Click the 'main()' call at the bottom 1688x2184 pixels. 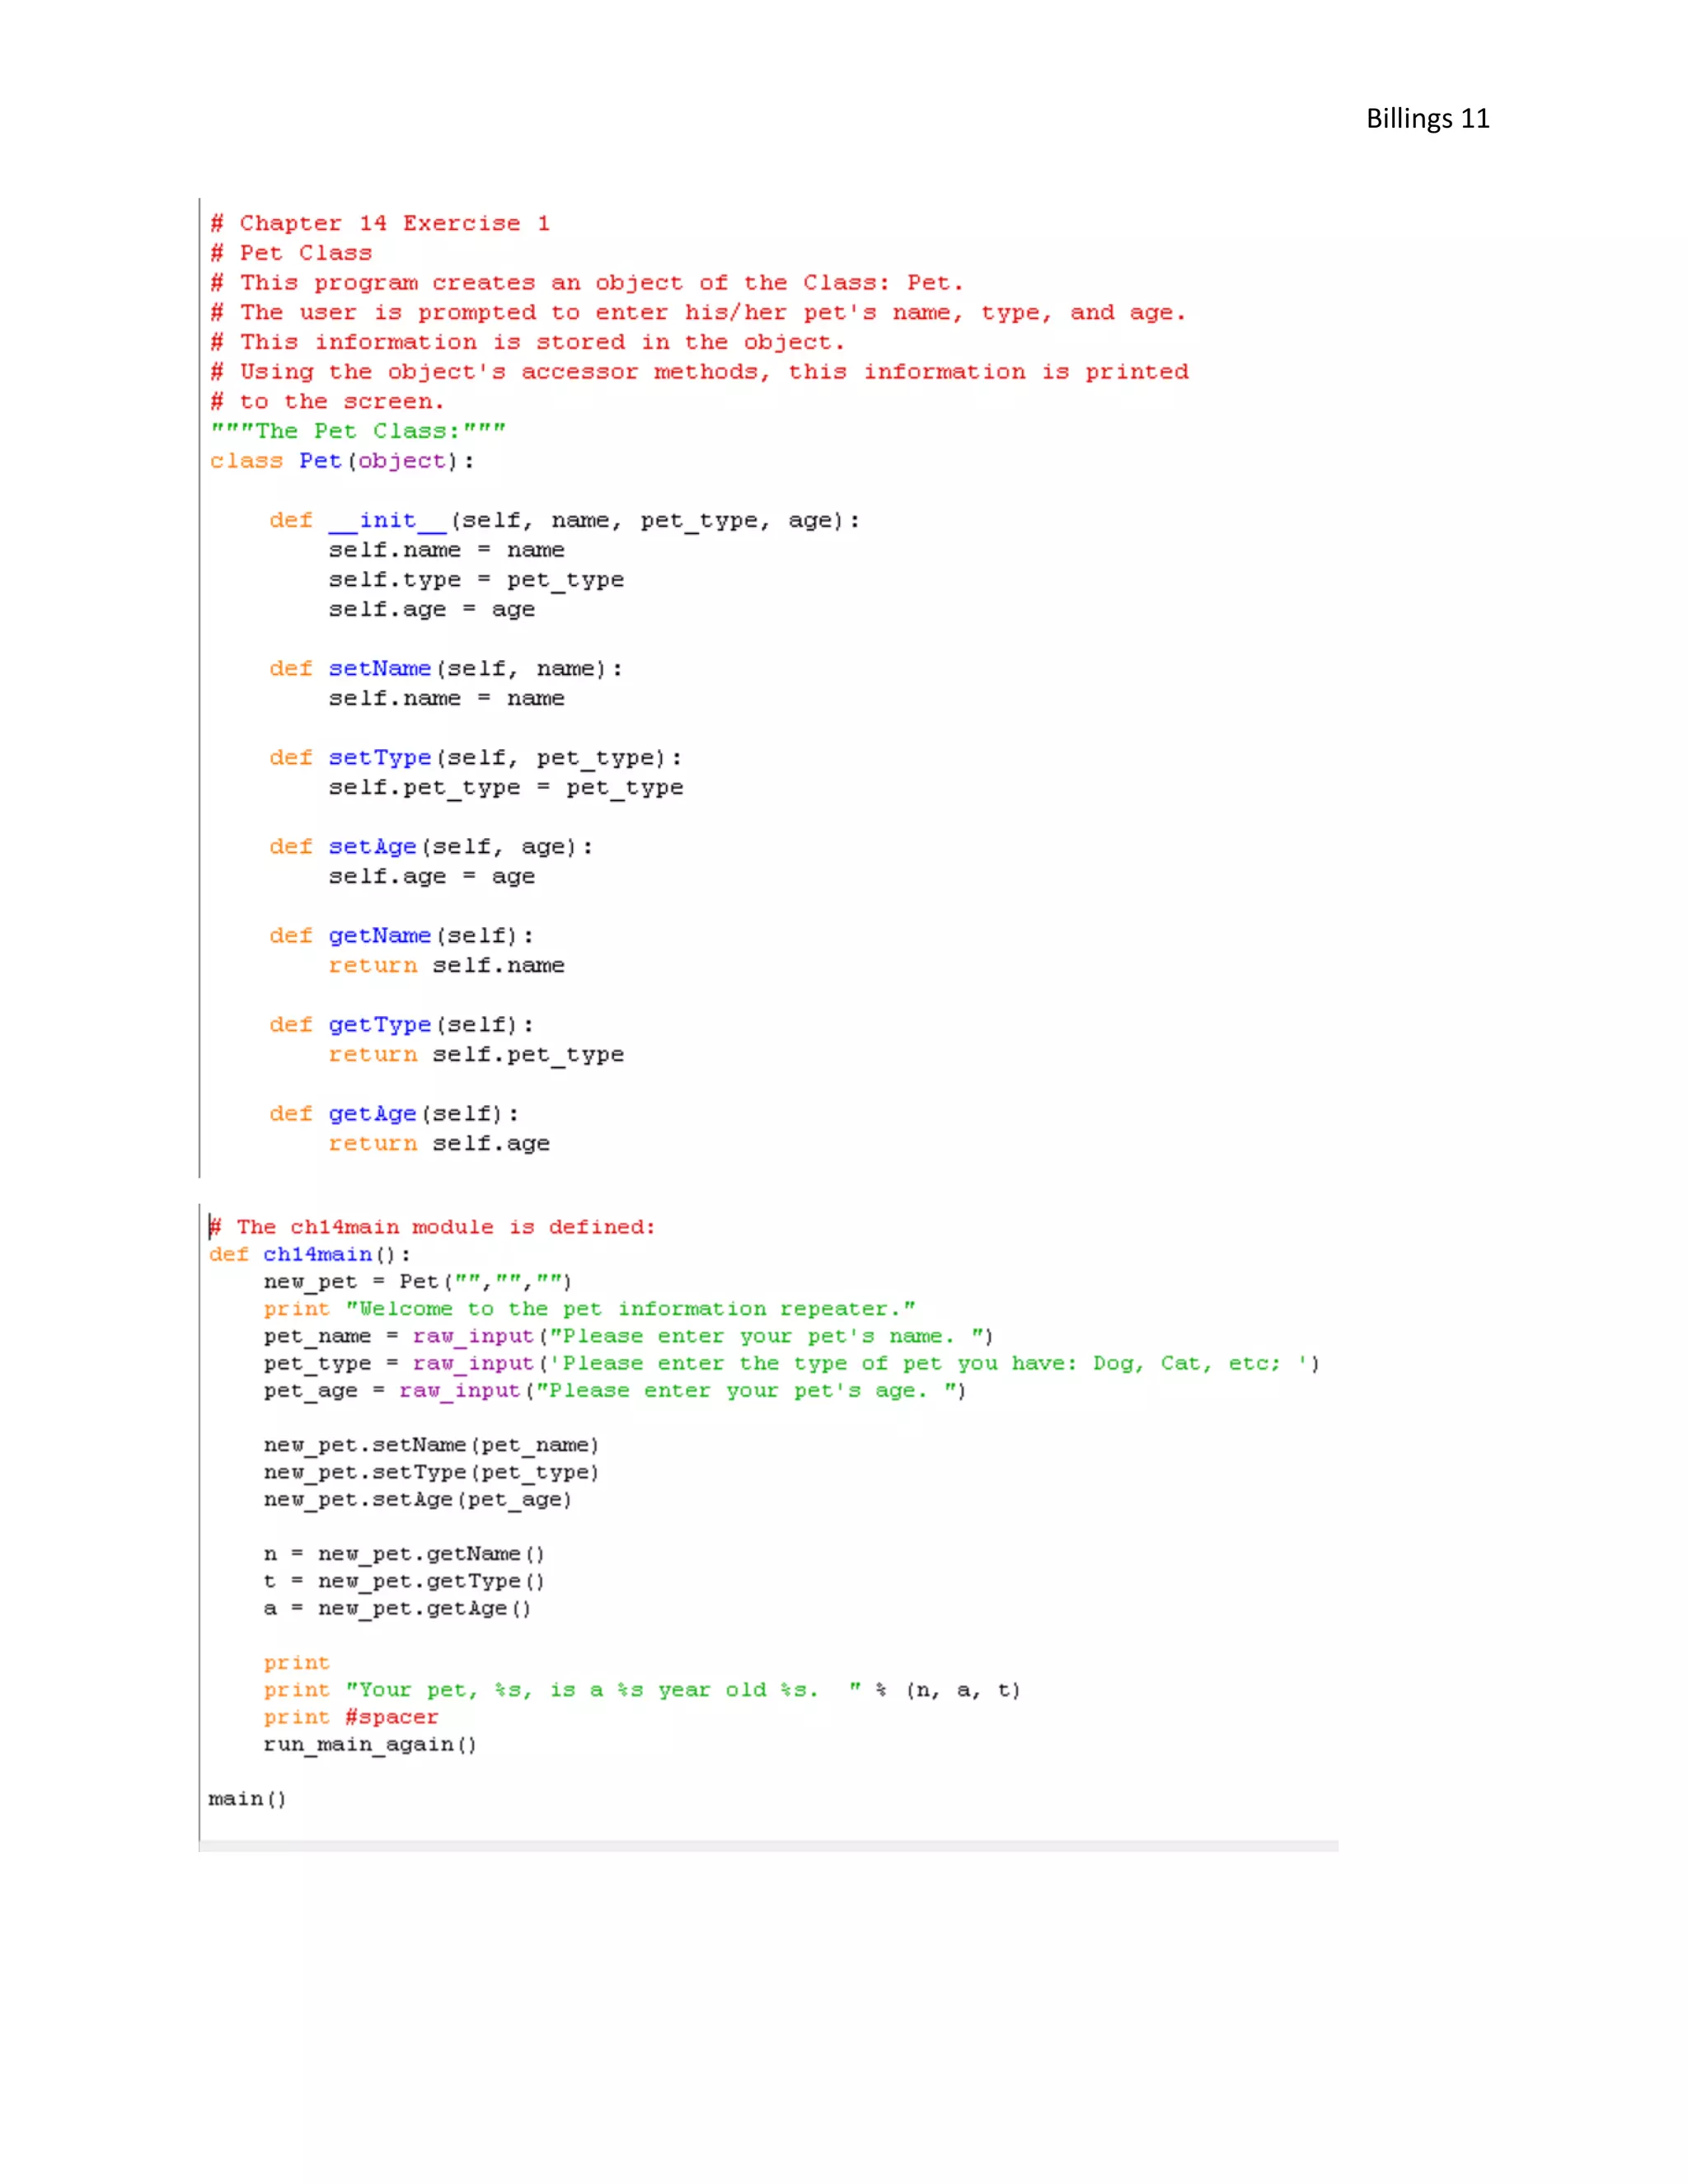[247, 1799]
